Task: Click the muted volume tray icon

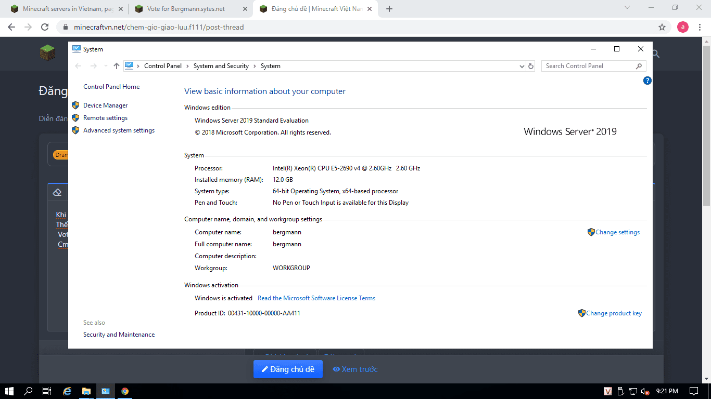Action: coord(645,391)
